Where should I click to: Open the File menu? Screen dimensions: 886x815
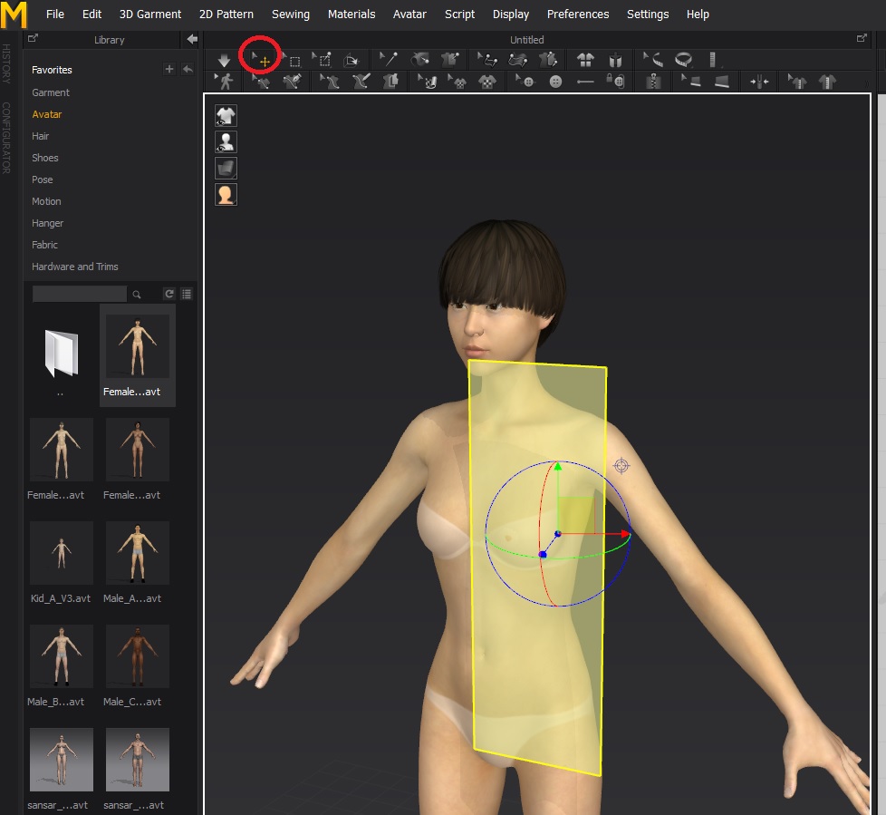tap(55, 15)
